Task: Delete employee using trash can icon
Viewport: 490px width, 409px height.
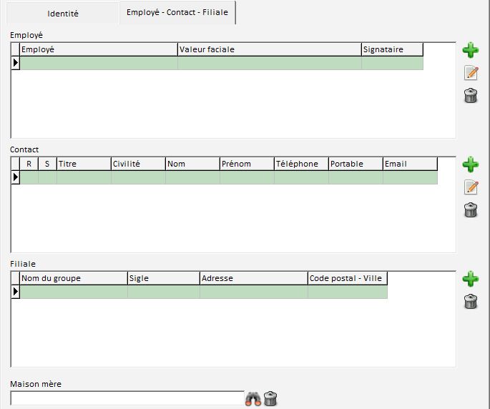Action: (x=470, y=96)
